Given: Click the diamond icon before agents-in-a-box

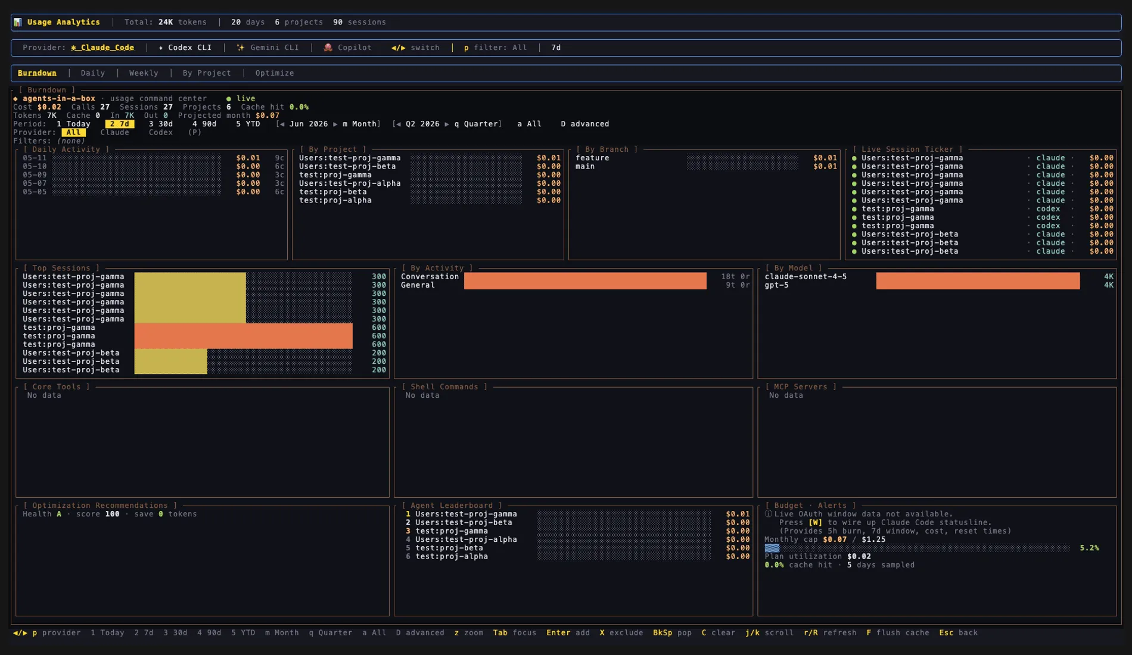Looking at the screenshot, I should click(16, 99).
